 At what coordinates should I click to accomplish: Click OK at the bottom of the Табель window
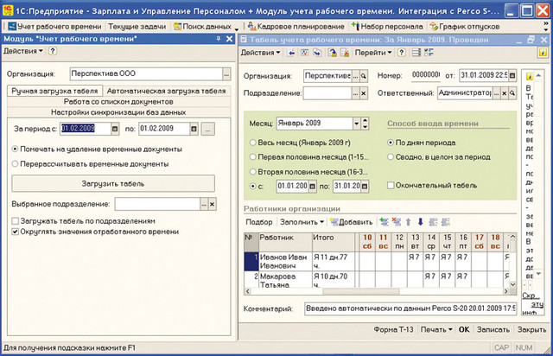[x=464, y=329]
